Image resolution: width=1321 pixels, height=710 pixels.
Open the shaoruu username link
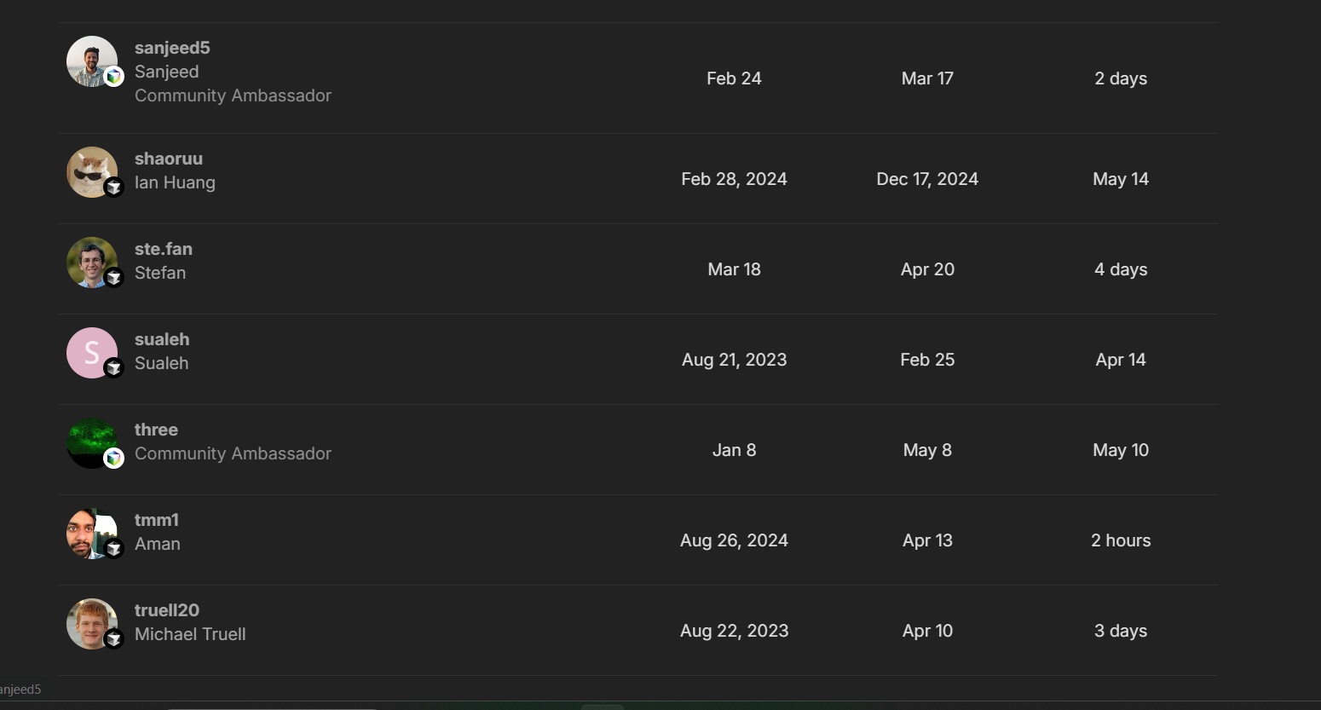click(x=169, y=159)
